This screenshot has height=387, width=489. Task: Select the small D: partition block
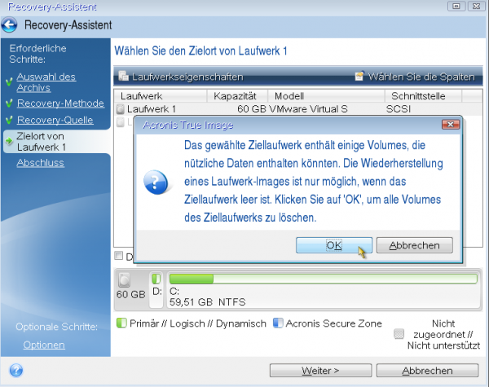pyautogui.click(x=156, y=279)
